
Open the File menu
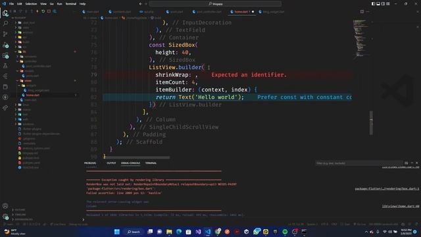pos(12,4)
